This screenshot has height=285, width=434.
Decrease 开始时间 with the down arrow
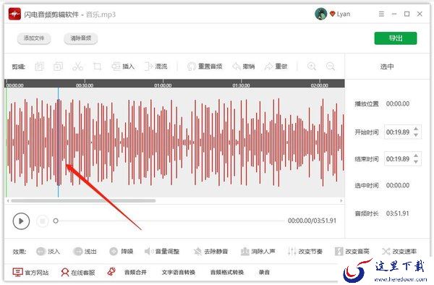(416, 135)
